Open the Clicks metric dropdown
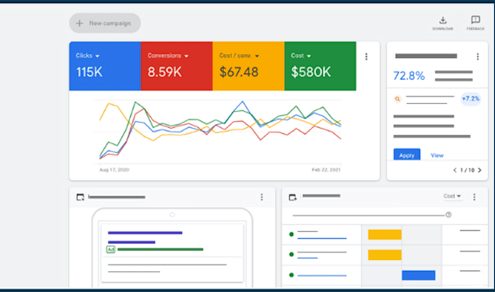495x292 pixels. [x=87, y=55]
